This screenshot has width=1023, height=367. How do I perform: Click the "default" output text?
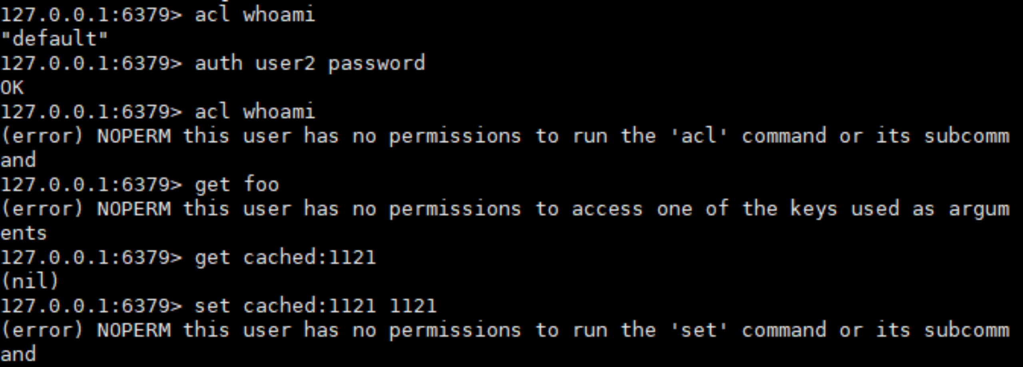pyautogui.click(x=54, y=39)
